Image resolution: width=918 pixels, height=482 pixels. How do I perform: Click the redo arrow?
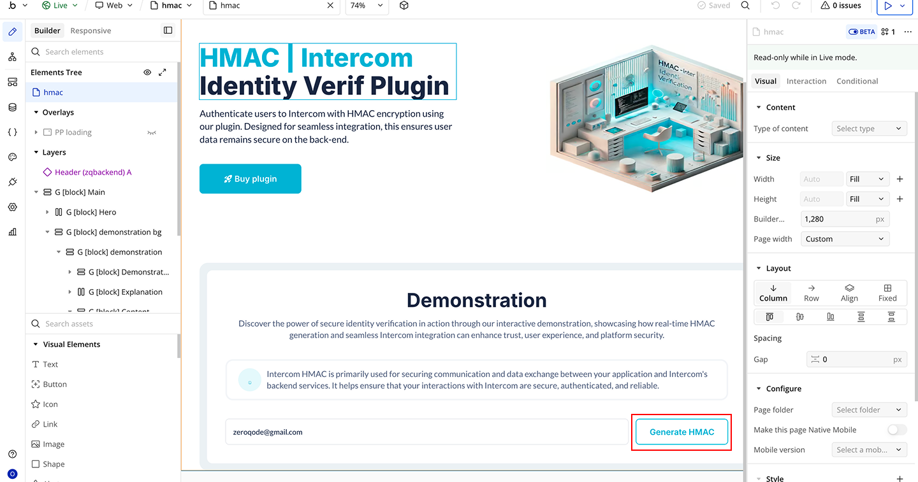point(796,6)
